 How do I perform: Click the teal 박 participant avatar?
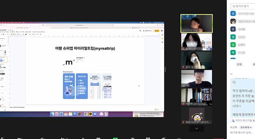[233, 52]
